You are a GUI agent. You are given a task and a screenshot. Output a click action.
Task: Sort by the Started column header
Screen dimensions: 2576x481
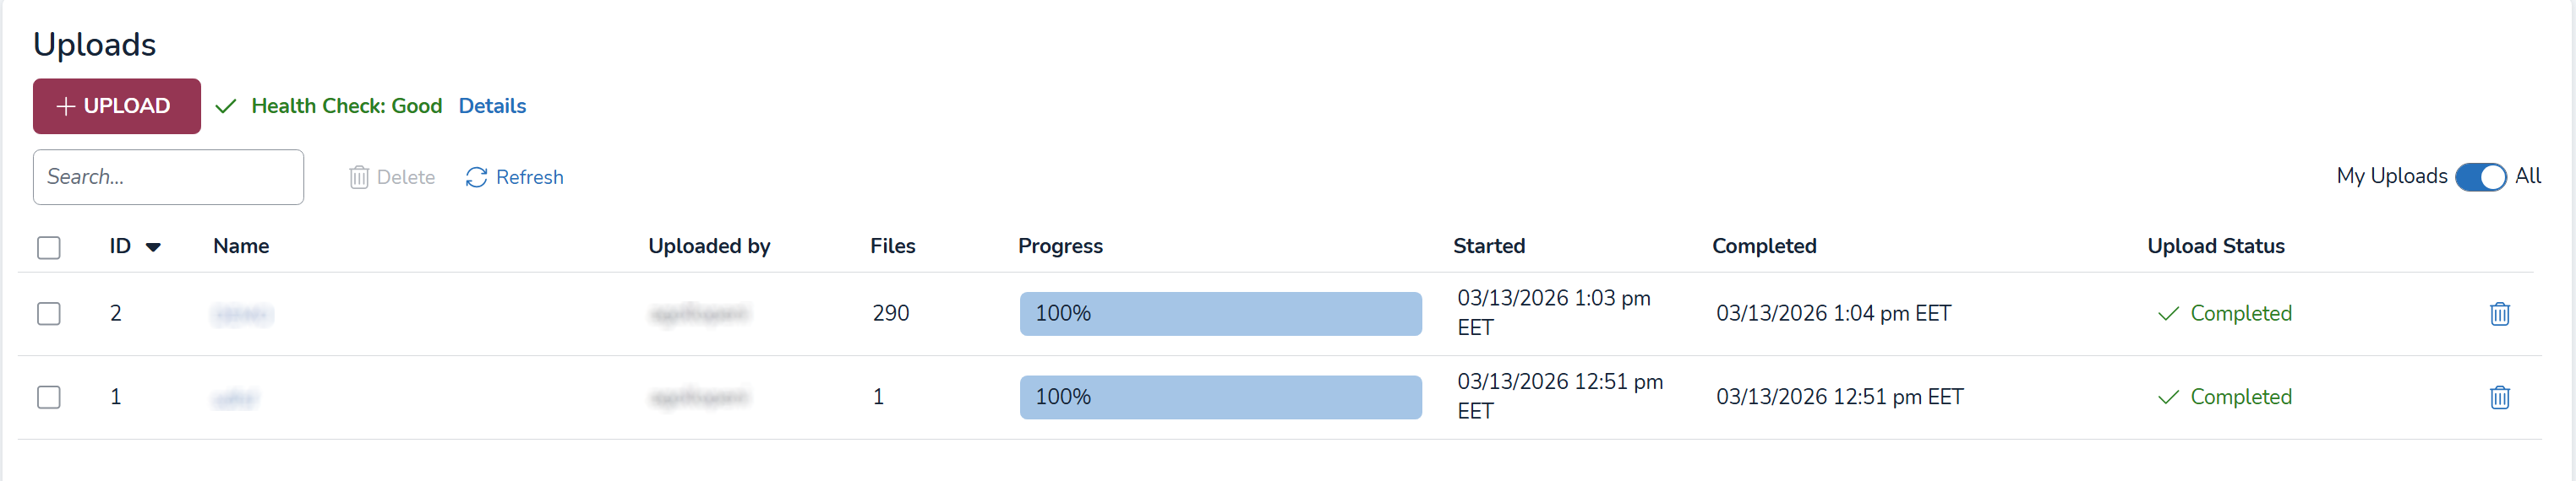coord(1488,246)
